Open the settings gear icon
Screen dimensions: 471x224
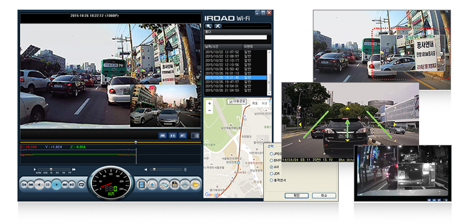[185, 185]
